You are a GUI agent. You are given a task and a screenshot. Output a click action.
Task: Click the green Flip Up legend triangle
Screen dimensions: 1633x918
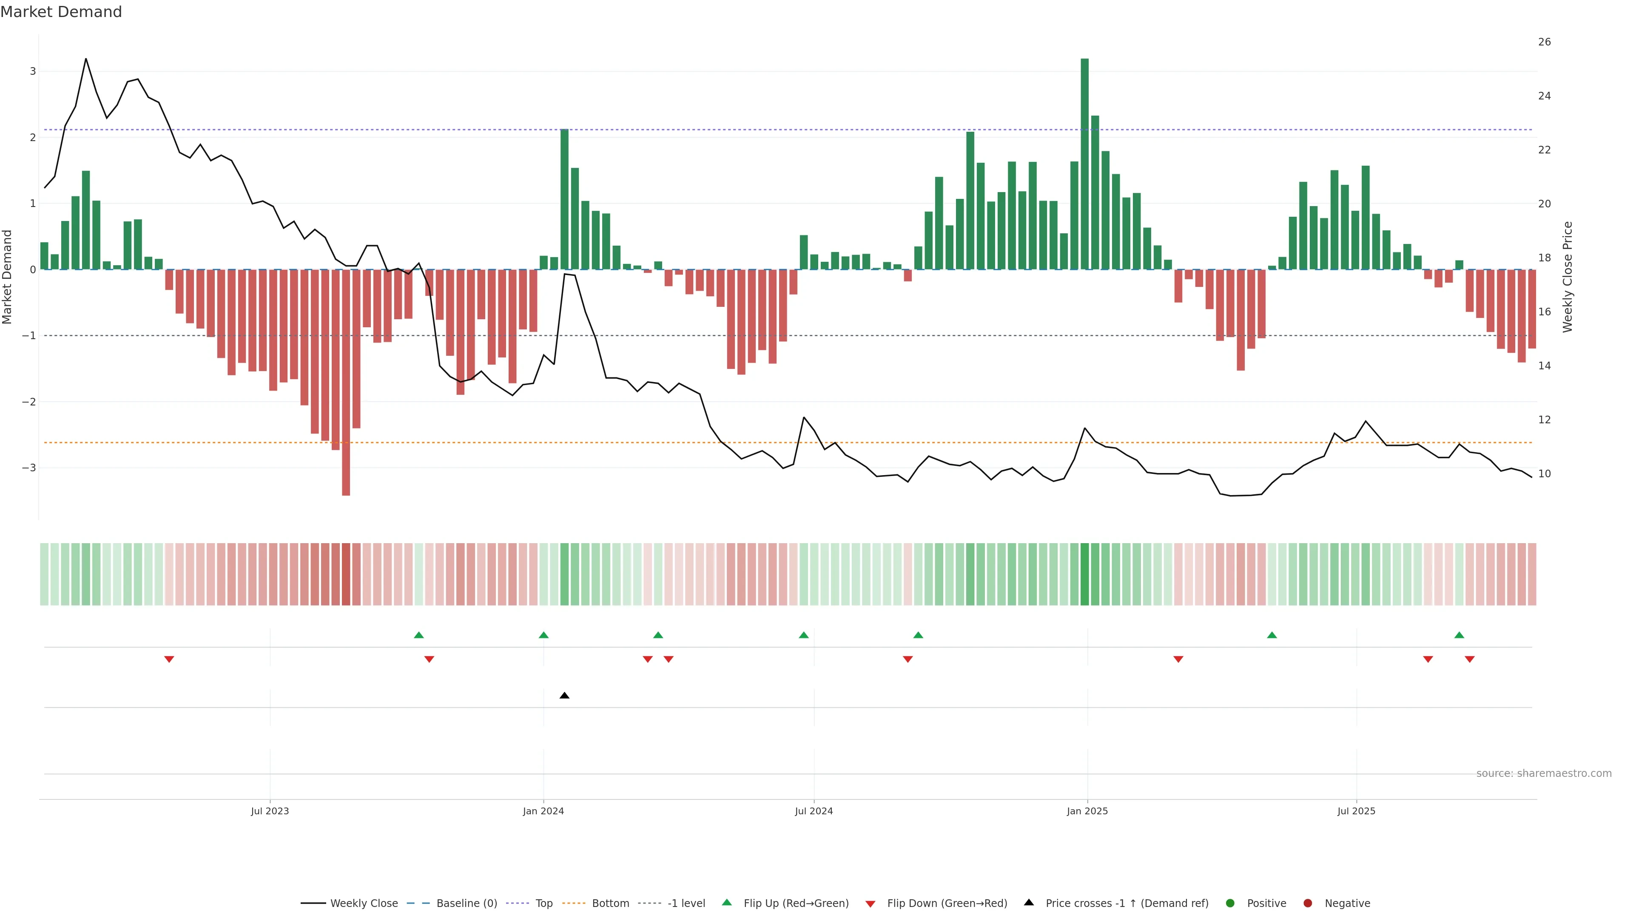pos(727,903)
